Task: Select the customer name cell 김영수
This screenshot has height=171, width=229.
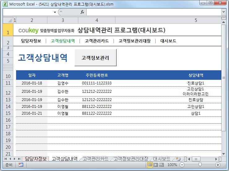Action: pyautogui.click(x=63, y=83)
